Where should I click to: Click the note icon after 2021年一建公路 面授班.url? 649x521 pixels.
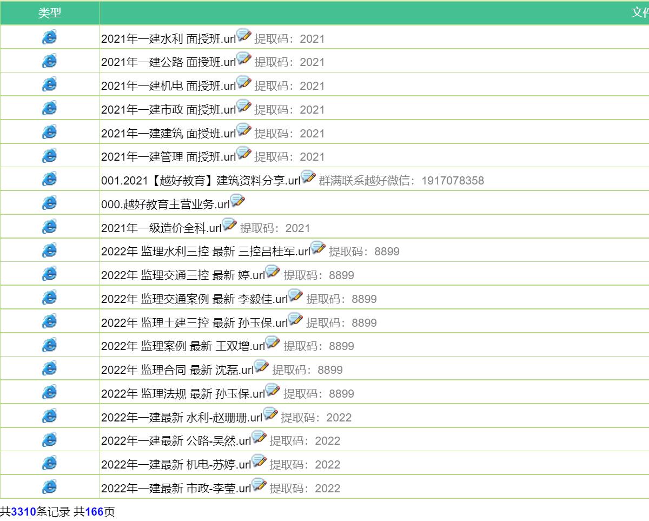pyautogui.click(x=244, y=59)
